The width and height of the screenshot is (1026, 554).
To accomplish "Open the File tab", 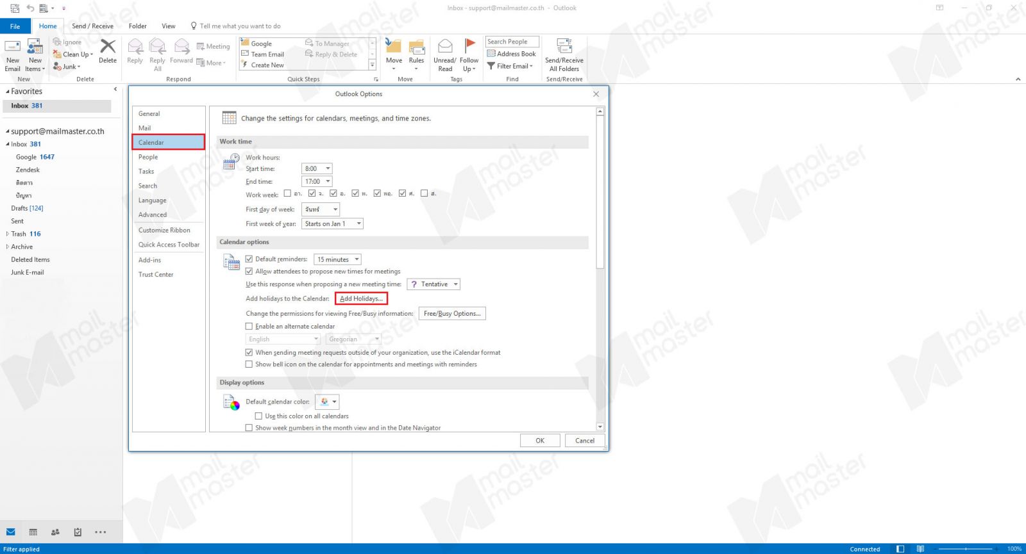I will 15,26.
